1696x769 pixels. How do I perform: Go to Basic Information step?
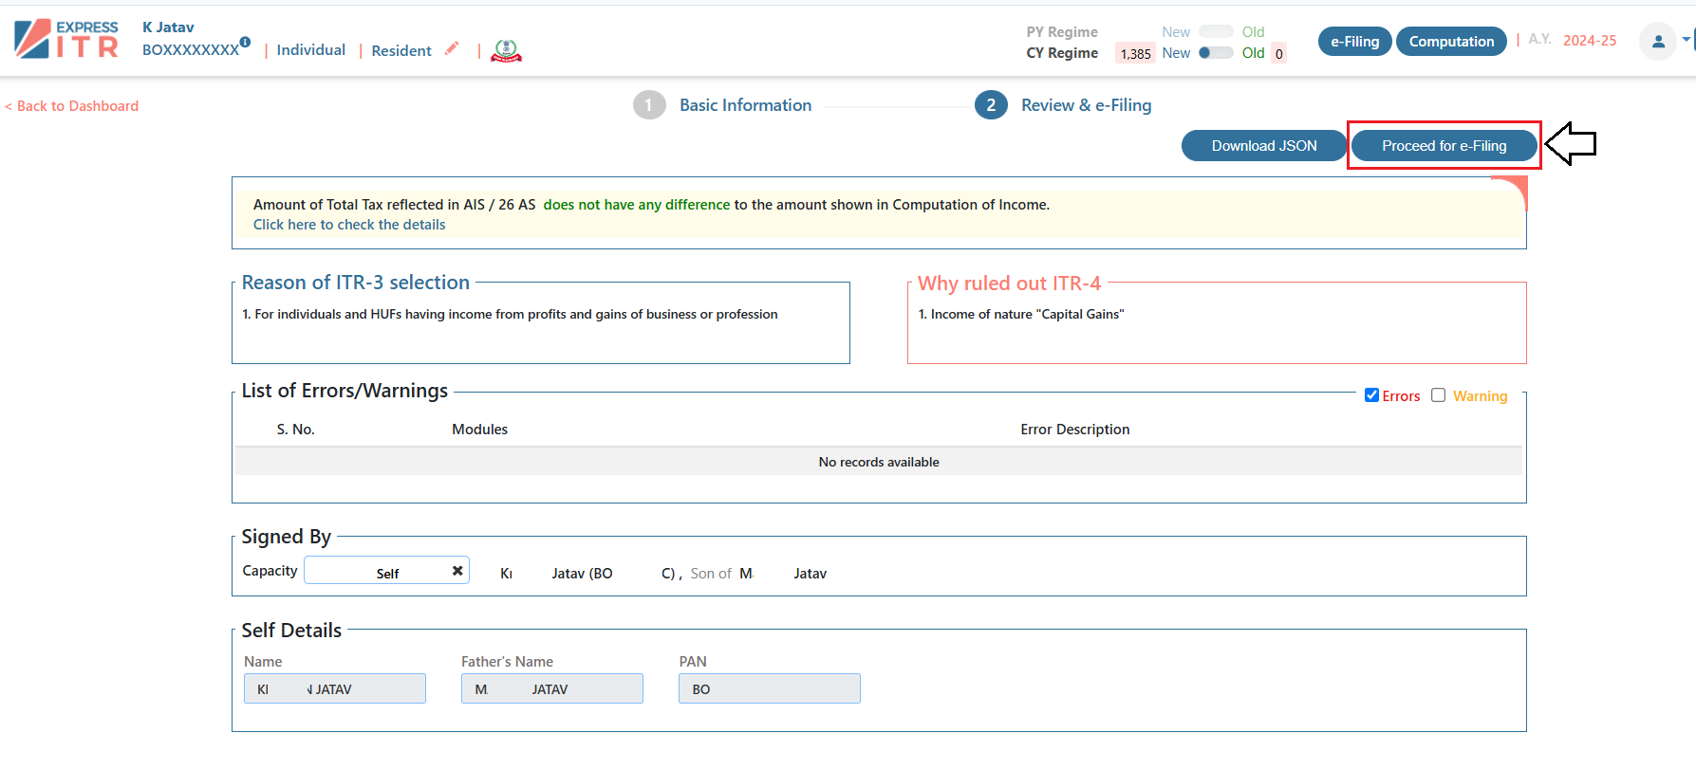[745, 105]
